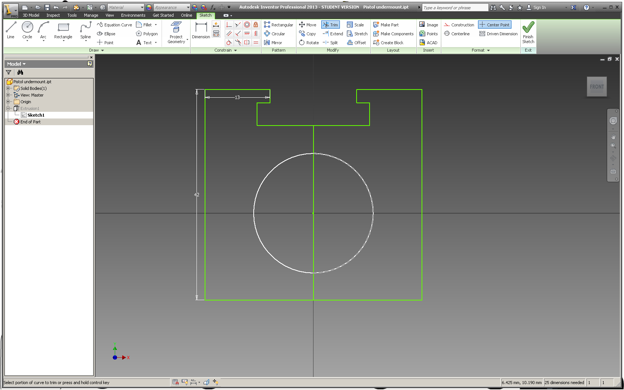Expand the Origin folder node
Screen dimensions: 624x390
pos(8,102)
